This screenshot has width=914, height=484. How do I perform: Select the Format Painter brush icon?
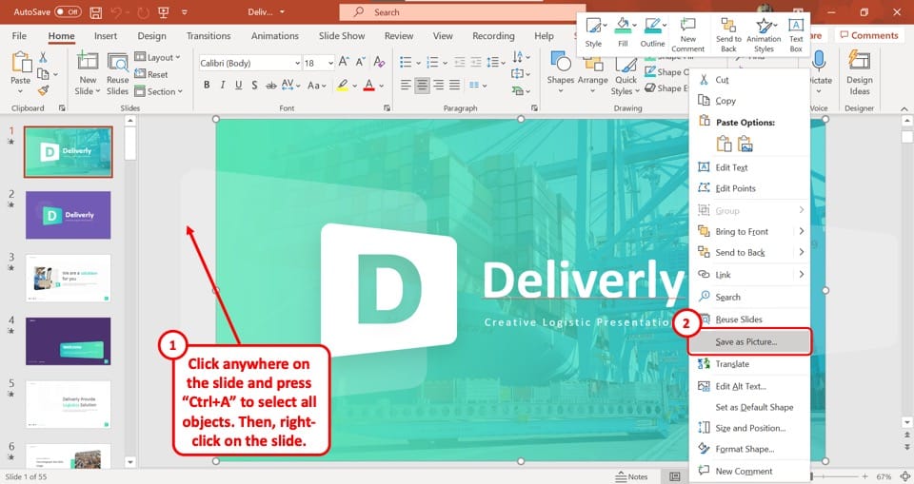(x=43, y=90)
